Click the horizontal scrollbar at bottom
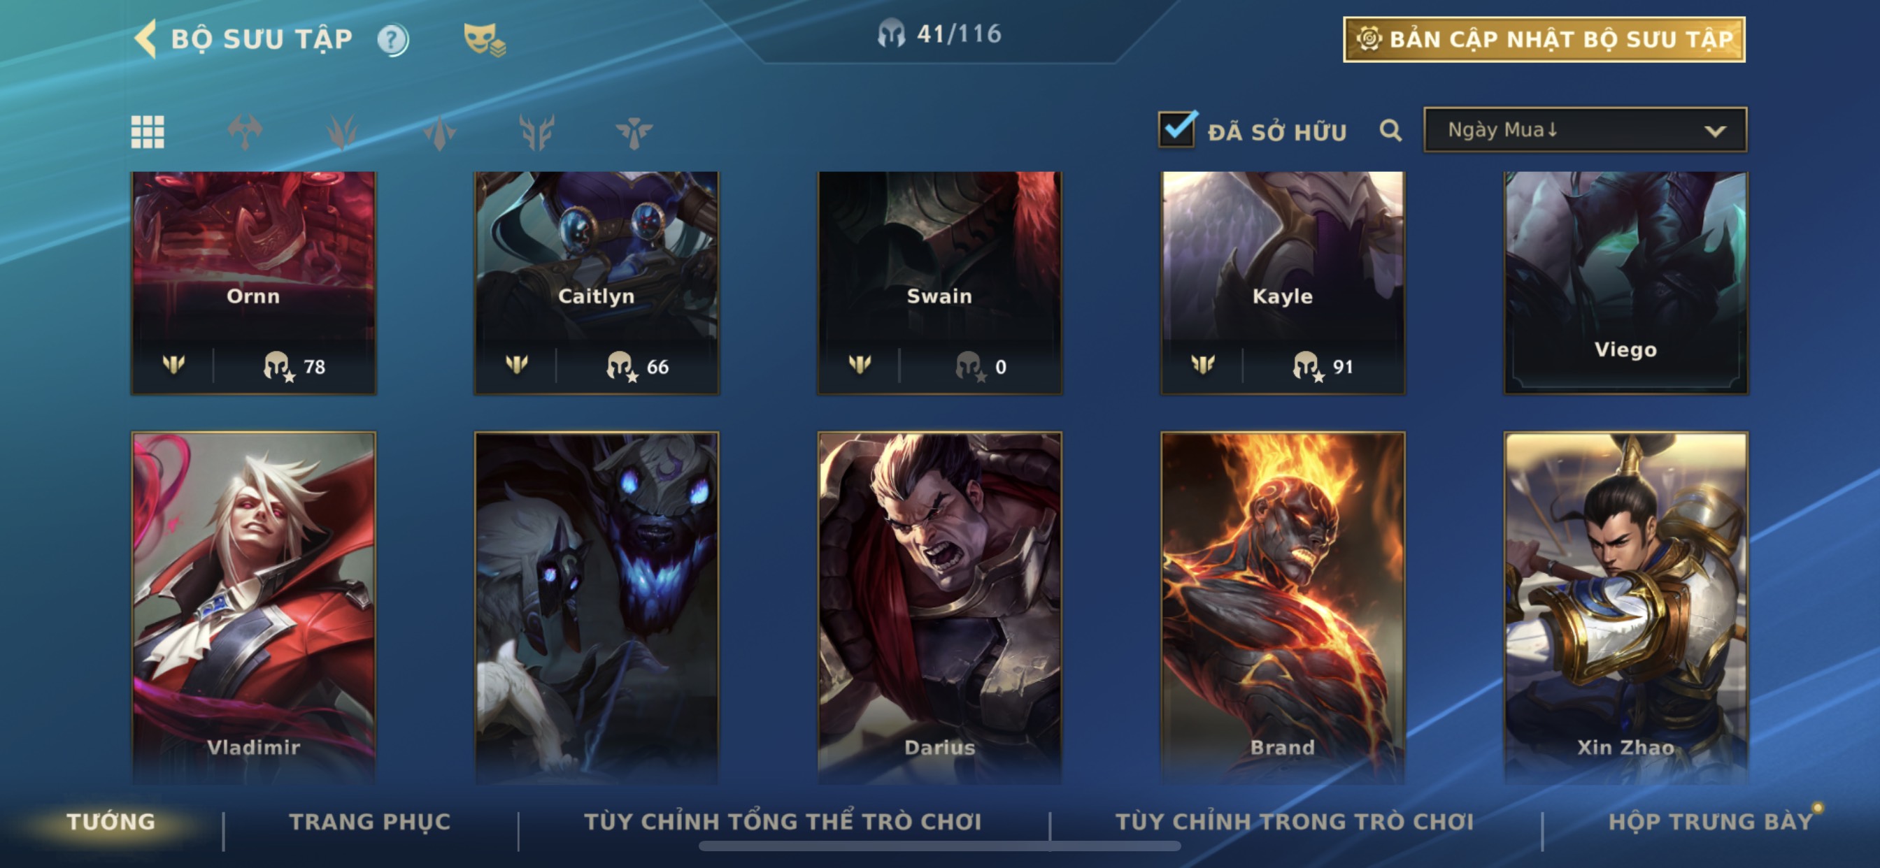1880x868 pixels. [939, 846]
